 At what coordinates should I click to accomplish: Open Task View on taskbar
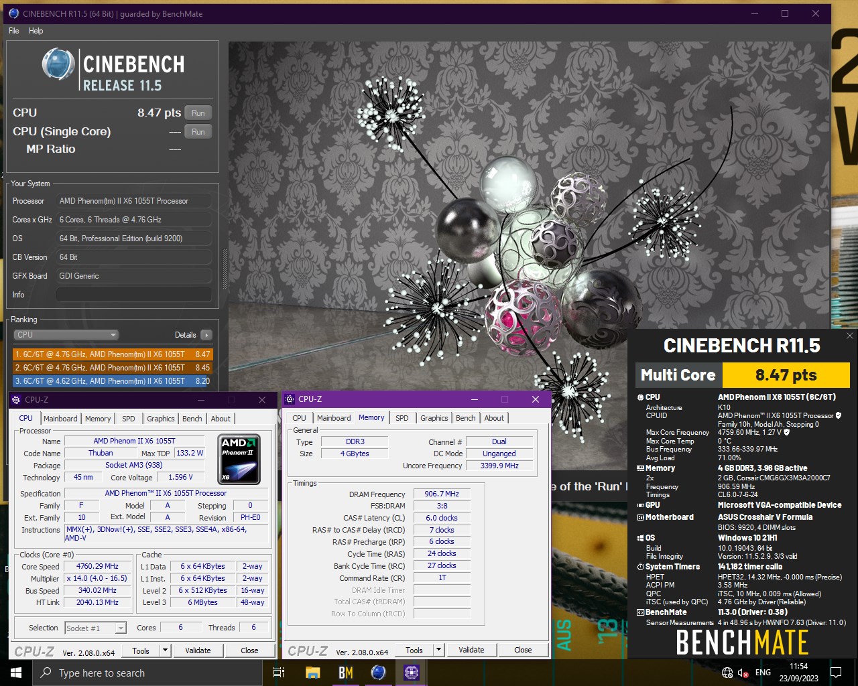click(279, 673)
